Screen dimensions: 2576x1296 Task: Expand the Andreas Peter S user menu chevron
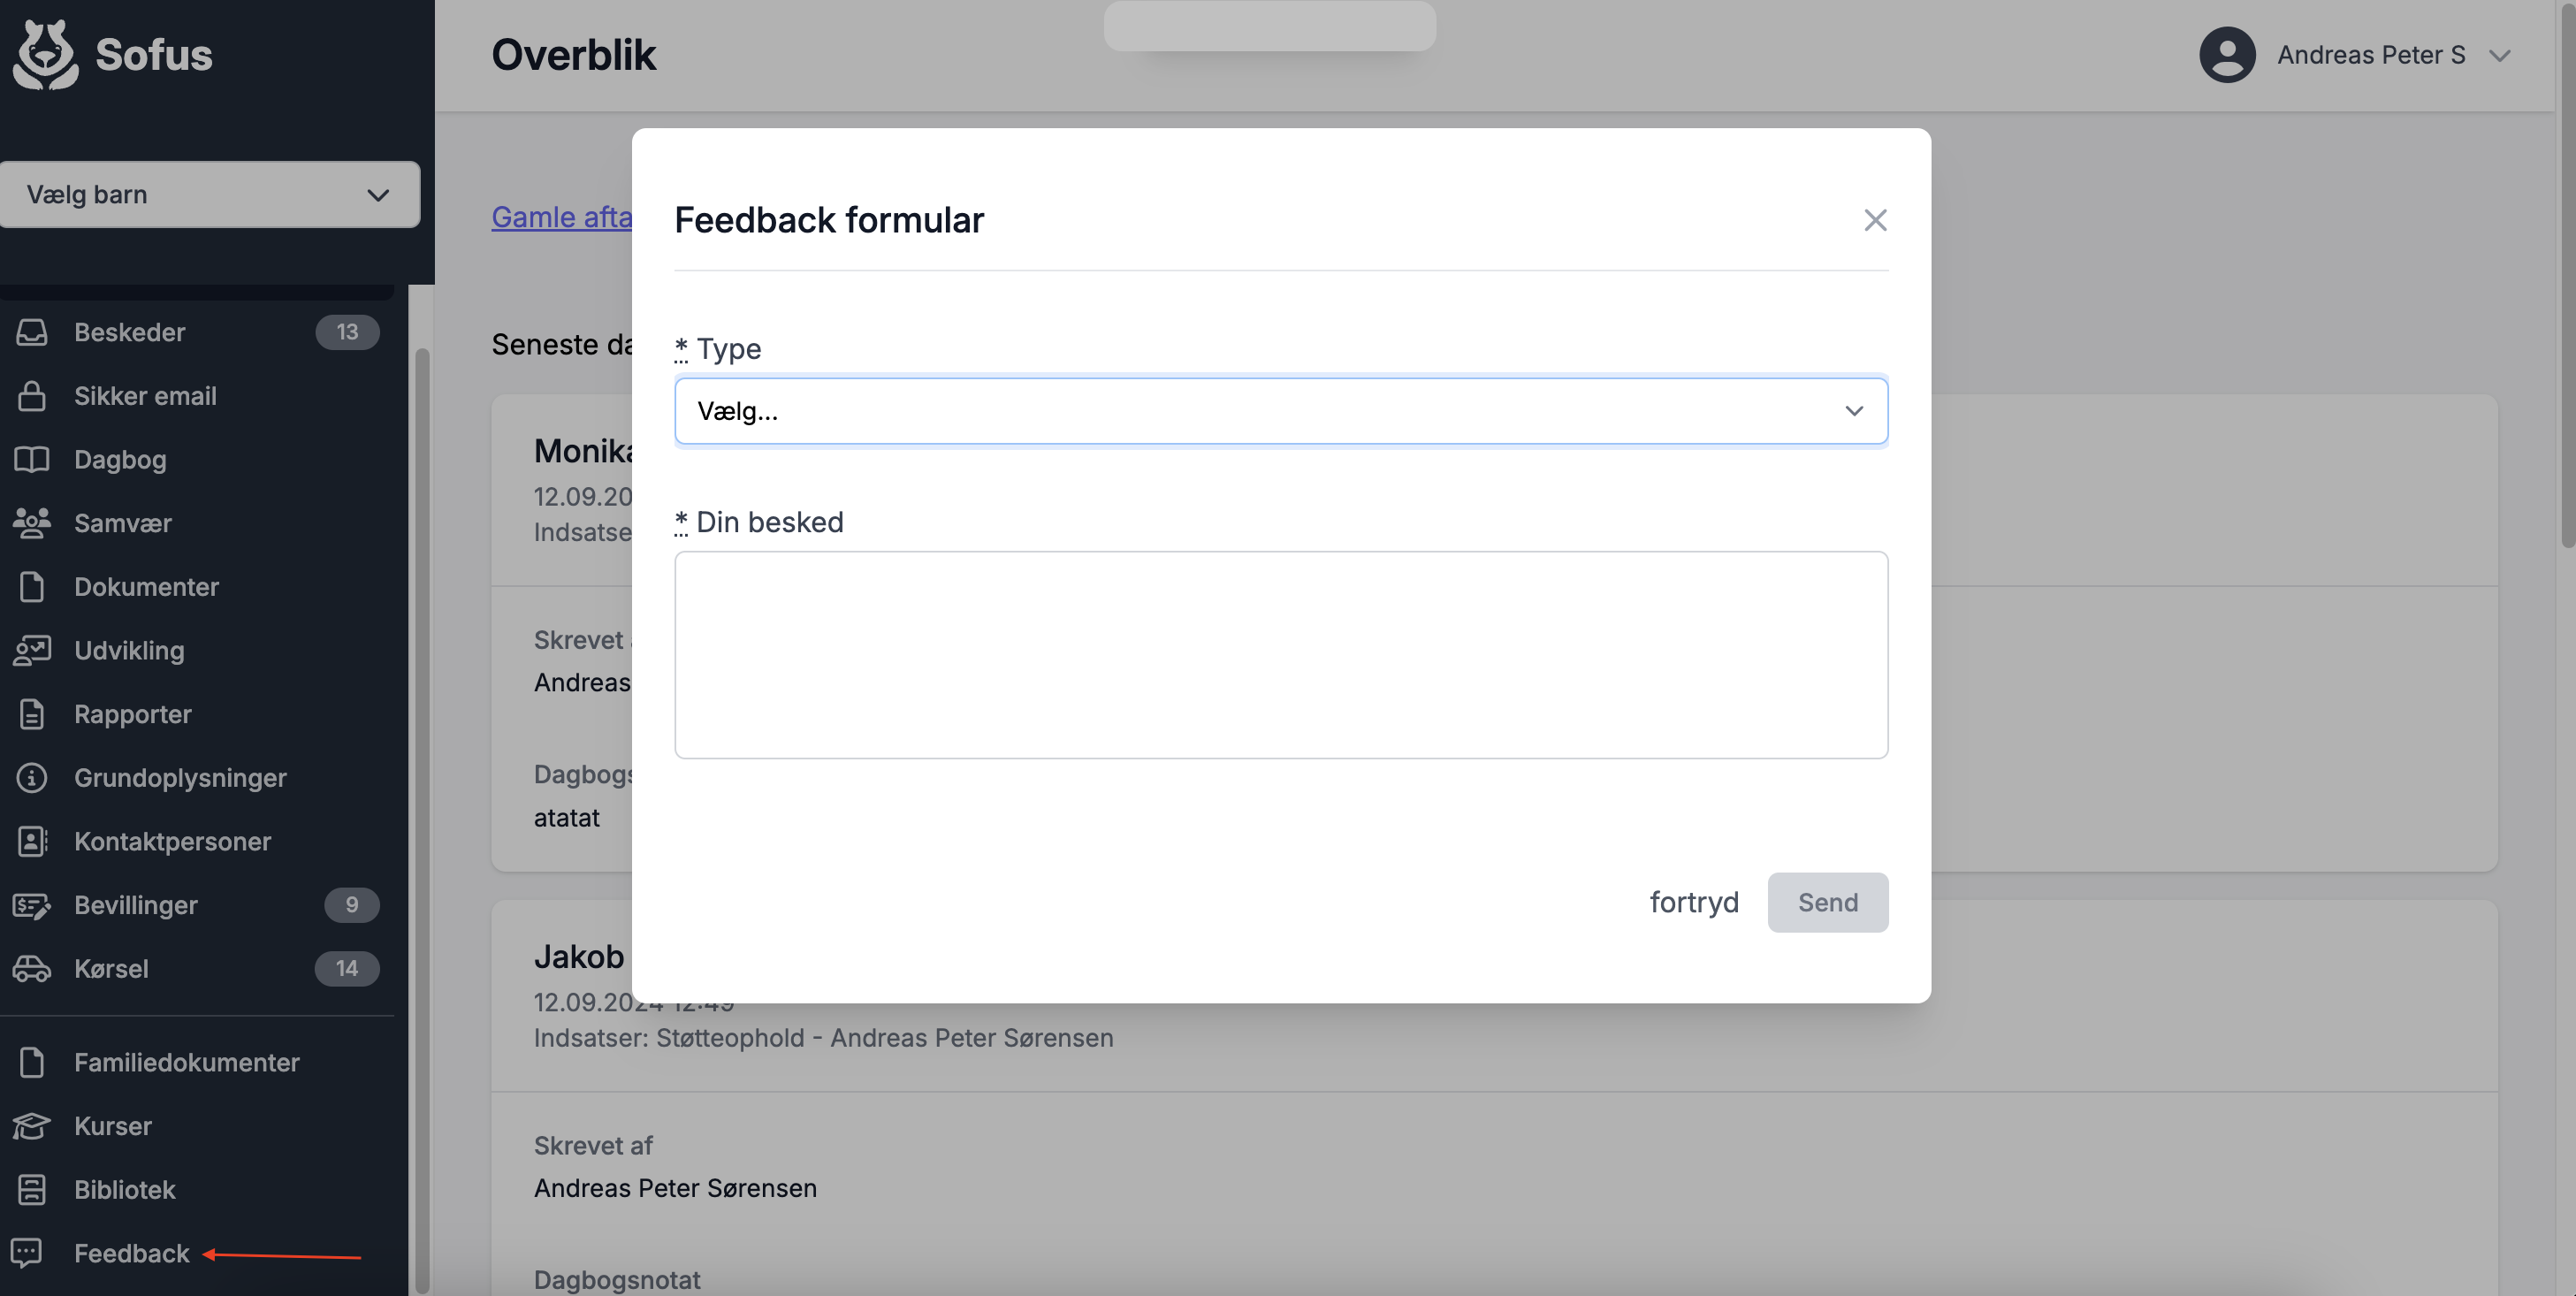coord(2500,56)
